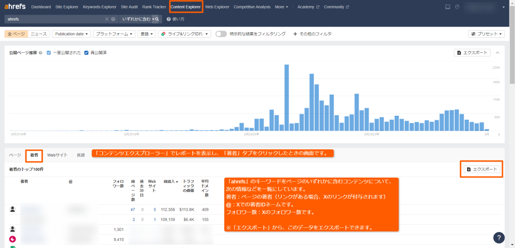Open the 5 websites link

(155, 210)
